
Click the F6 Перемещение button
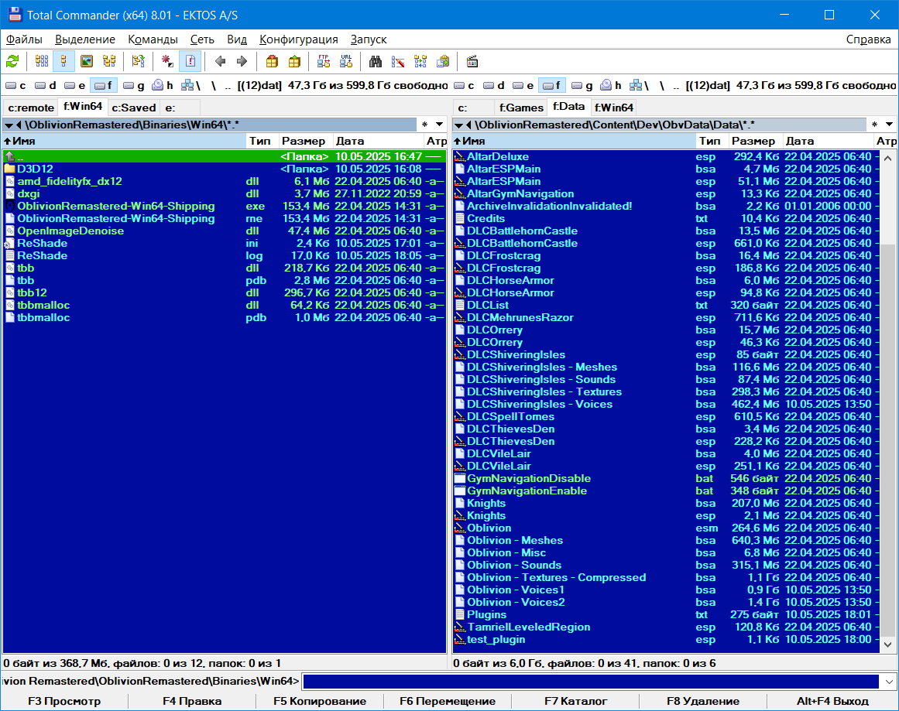point(448,701)
